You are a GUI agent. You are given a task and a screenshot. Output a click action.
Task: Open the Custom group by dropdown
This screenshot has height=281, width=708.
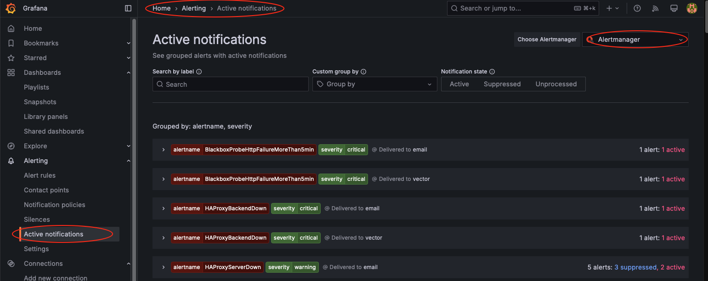374,84
